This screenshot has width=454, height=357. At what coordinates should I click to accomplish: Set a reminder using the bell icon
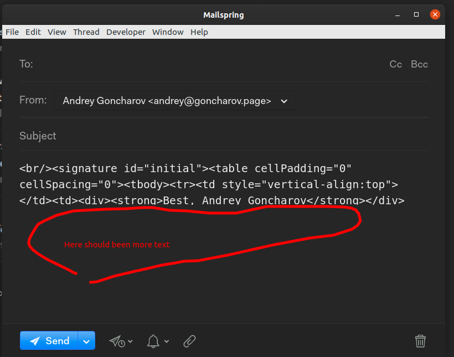pos(153,341)
